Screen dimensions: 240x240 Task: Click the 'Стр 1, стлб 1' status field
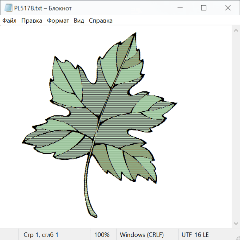pyautogui.click(x=41, y=235)
